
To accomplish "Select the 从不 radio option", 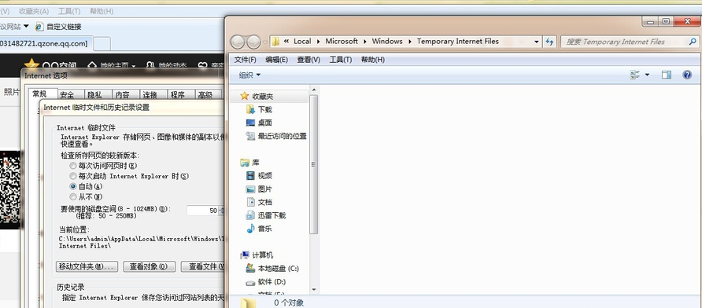I will 73,196.
